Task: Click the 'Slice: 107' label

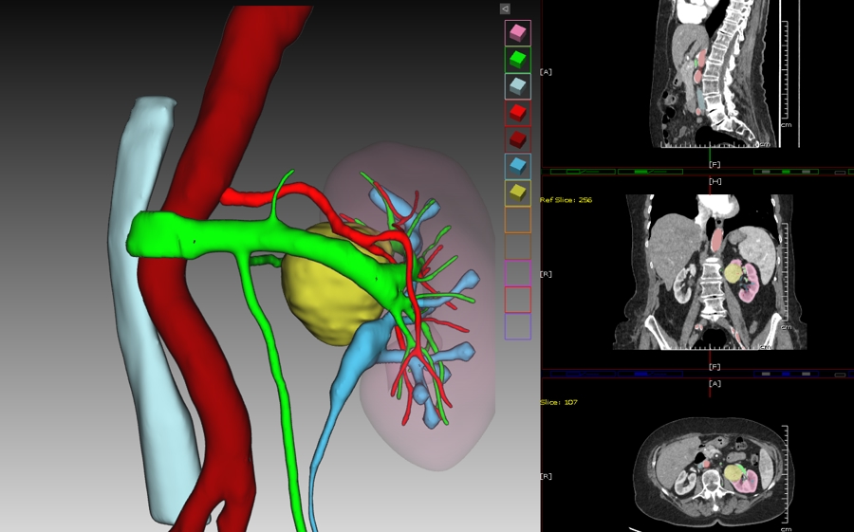Action: coord(558,402)
